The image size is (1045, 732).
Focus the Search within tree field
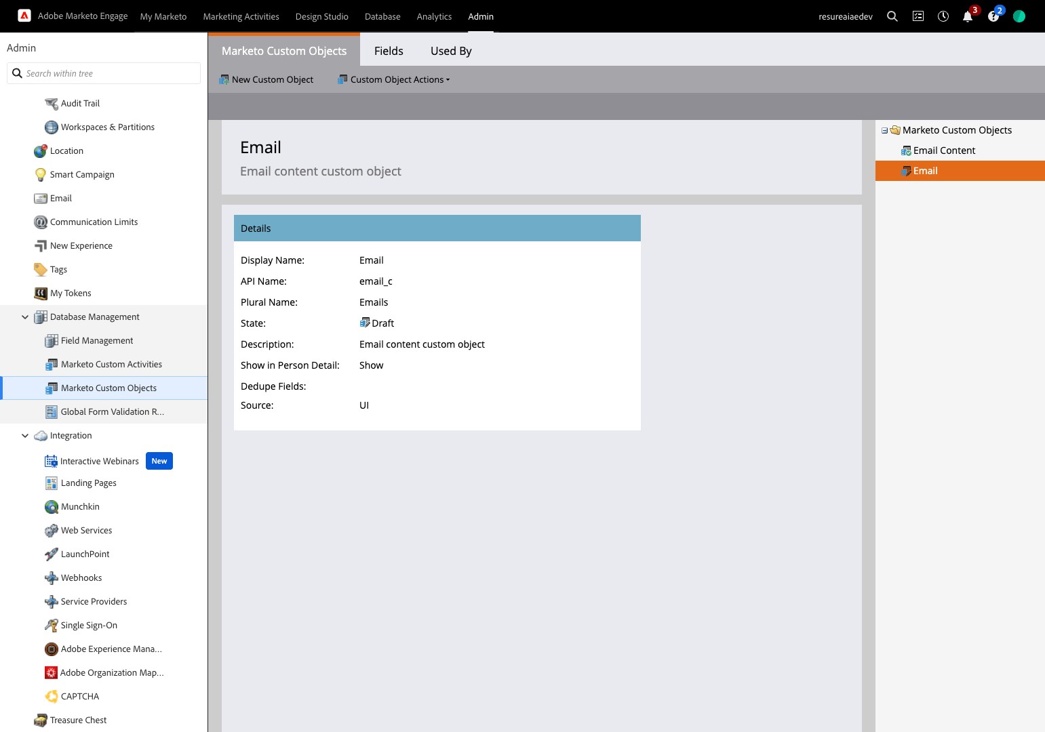coord(104,73)
